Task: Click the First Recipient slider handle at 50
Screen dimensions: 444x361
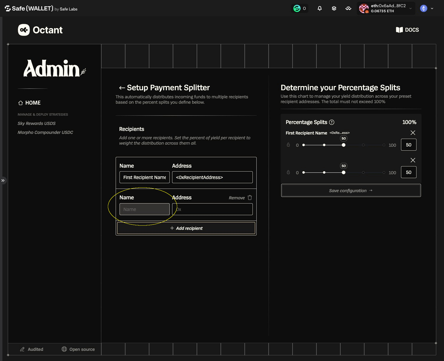Action: [344, 145]
